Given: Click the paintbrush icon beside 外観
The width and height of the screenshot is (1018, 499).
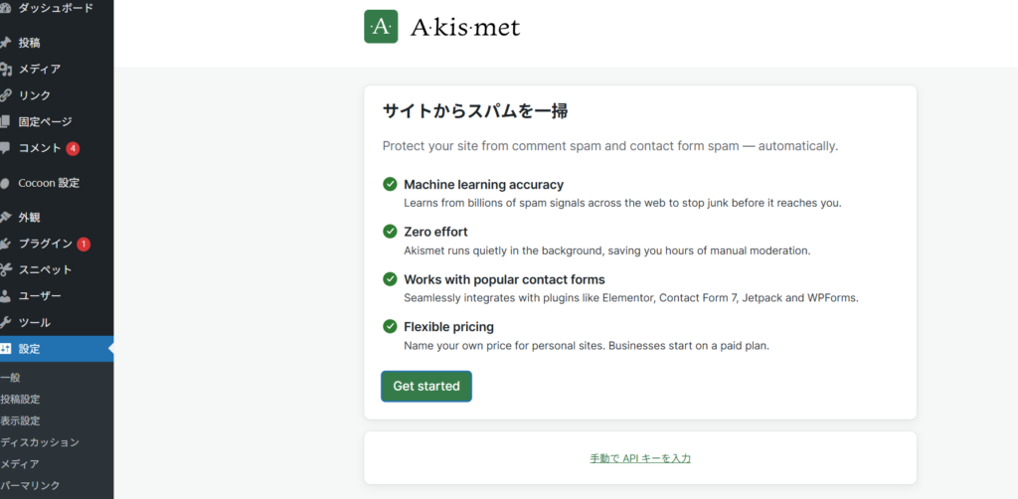Looking at the screenshot, I should click(x=6, y=218).
